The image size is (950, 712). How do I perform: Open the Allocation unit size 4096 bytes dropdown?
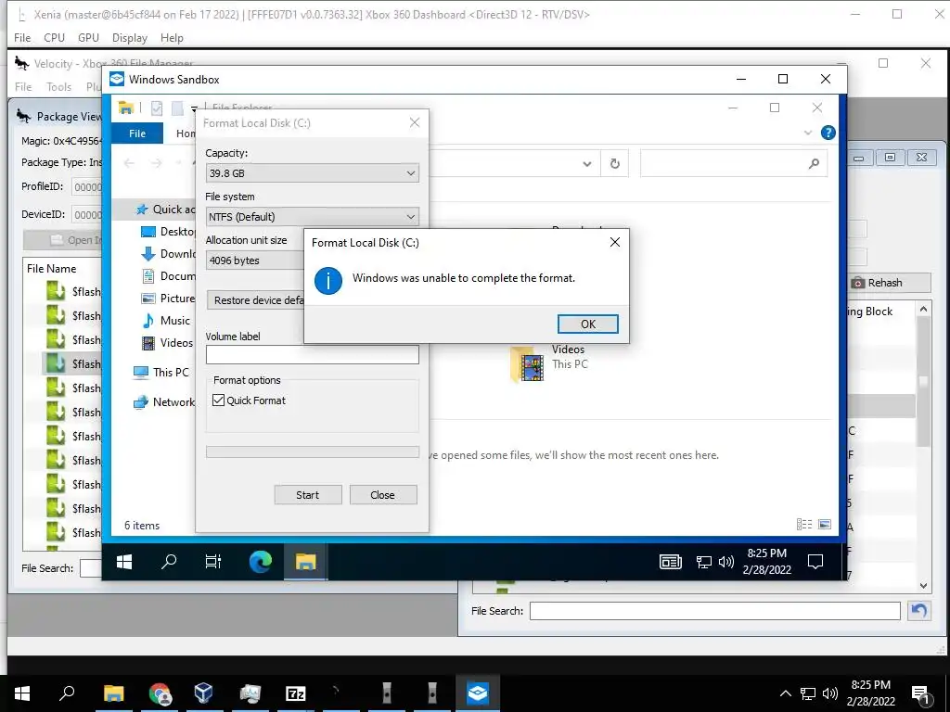point(255,261)
